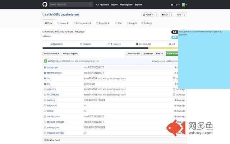Switch to the repository Pull requests tab
The height and width of the screenshot is (144, 230).
tap(82, 23)
